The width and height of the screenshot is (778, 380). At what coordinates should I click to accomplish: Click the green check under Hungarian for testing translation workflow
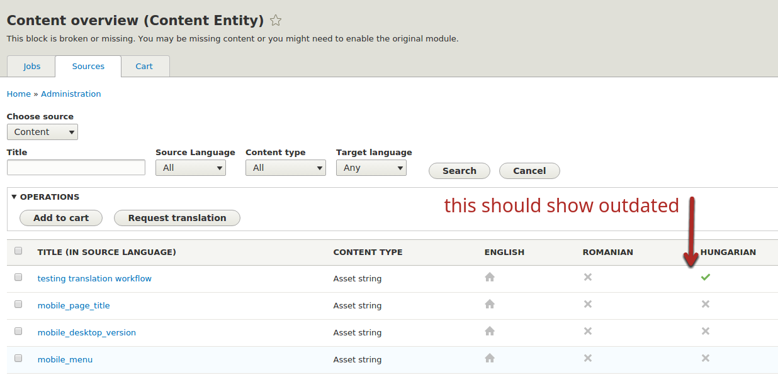pos(705,276)
